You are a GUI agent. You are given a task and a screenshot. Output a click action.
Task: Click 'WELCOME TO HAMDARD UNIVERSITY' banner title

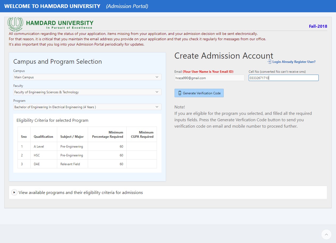[52, 6]
